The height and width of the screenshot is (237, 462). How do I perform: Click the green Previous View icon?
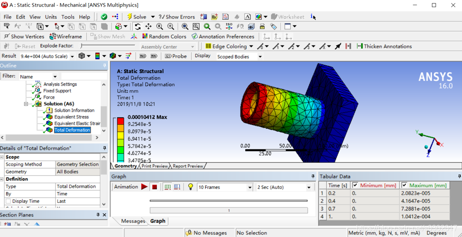[x=207, y=27]
